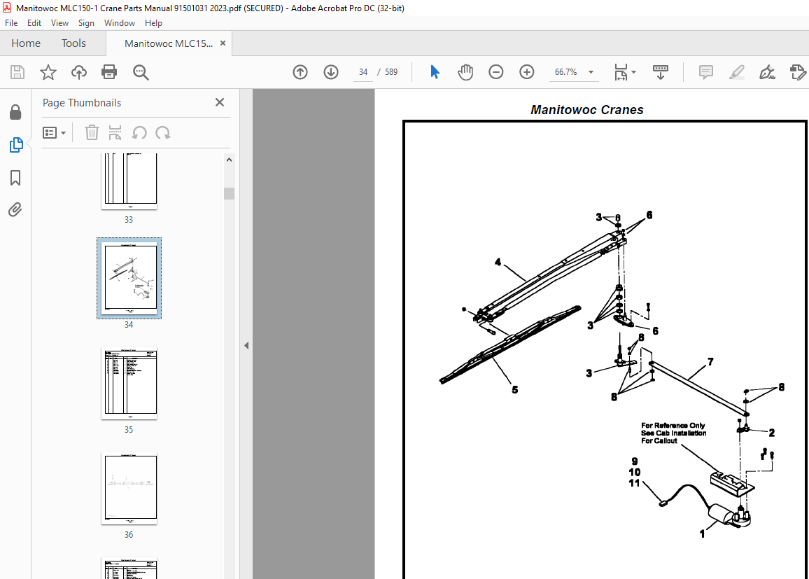The height and width of the screenshot is (579, 809).
Task: Open the zoom level 66.7% dropdown
Action: coord(591,72)
